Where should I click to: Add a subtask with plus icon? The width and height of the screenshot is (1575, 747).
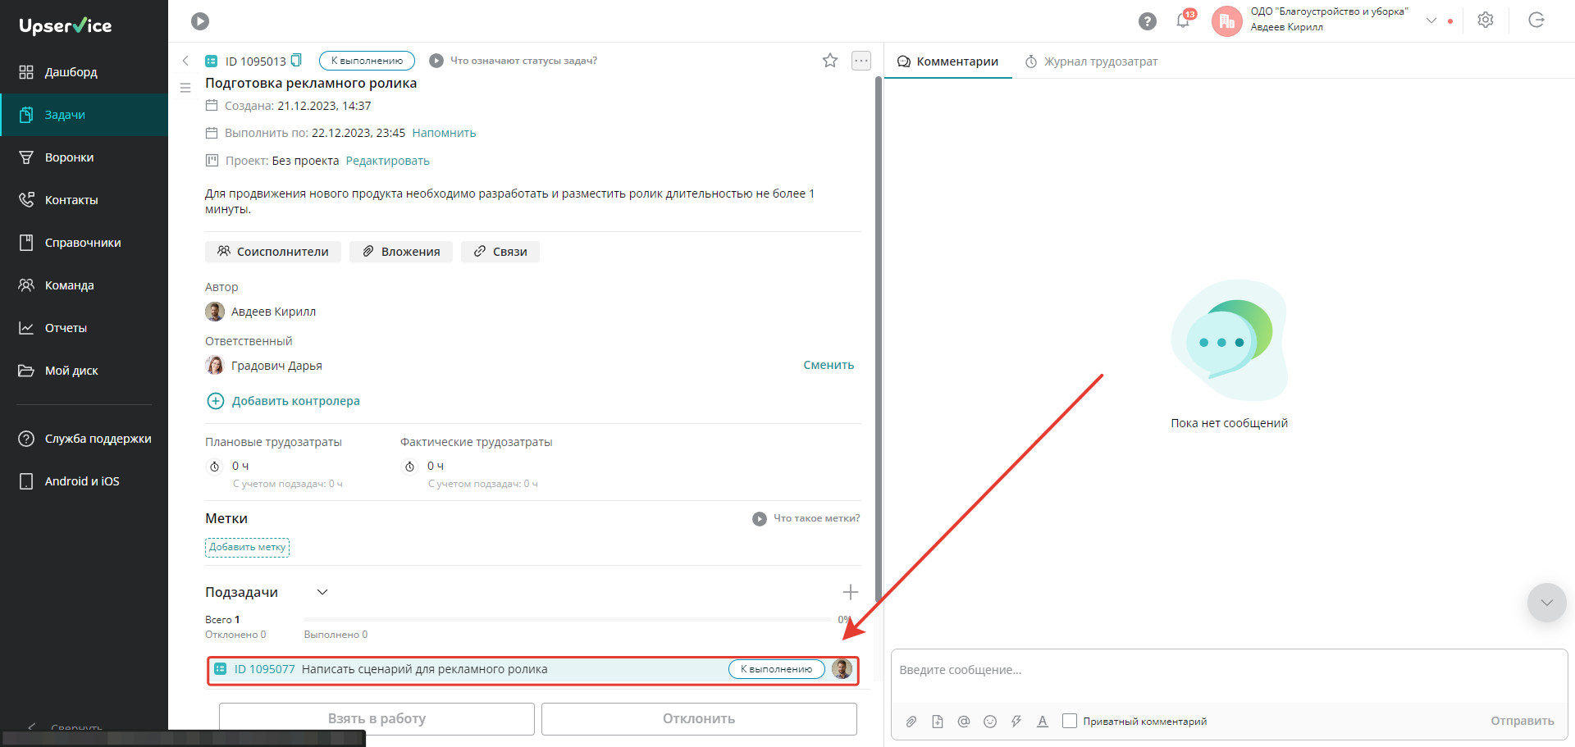[x=851, y=592]
